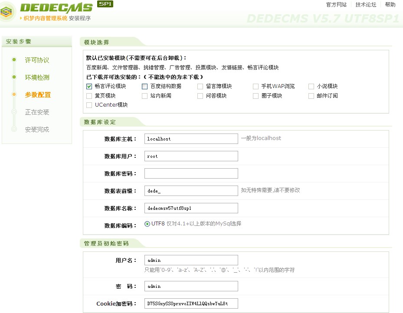The height and width of the screenshot is (313, 403).
Task: Select the 参数配置 step
Action: click(x=38, y=95)
